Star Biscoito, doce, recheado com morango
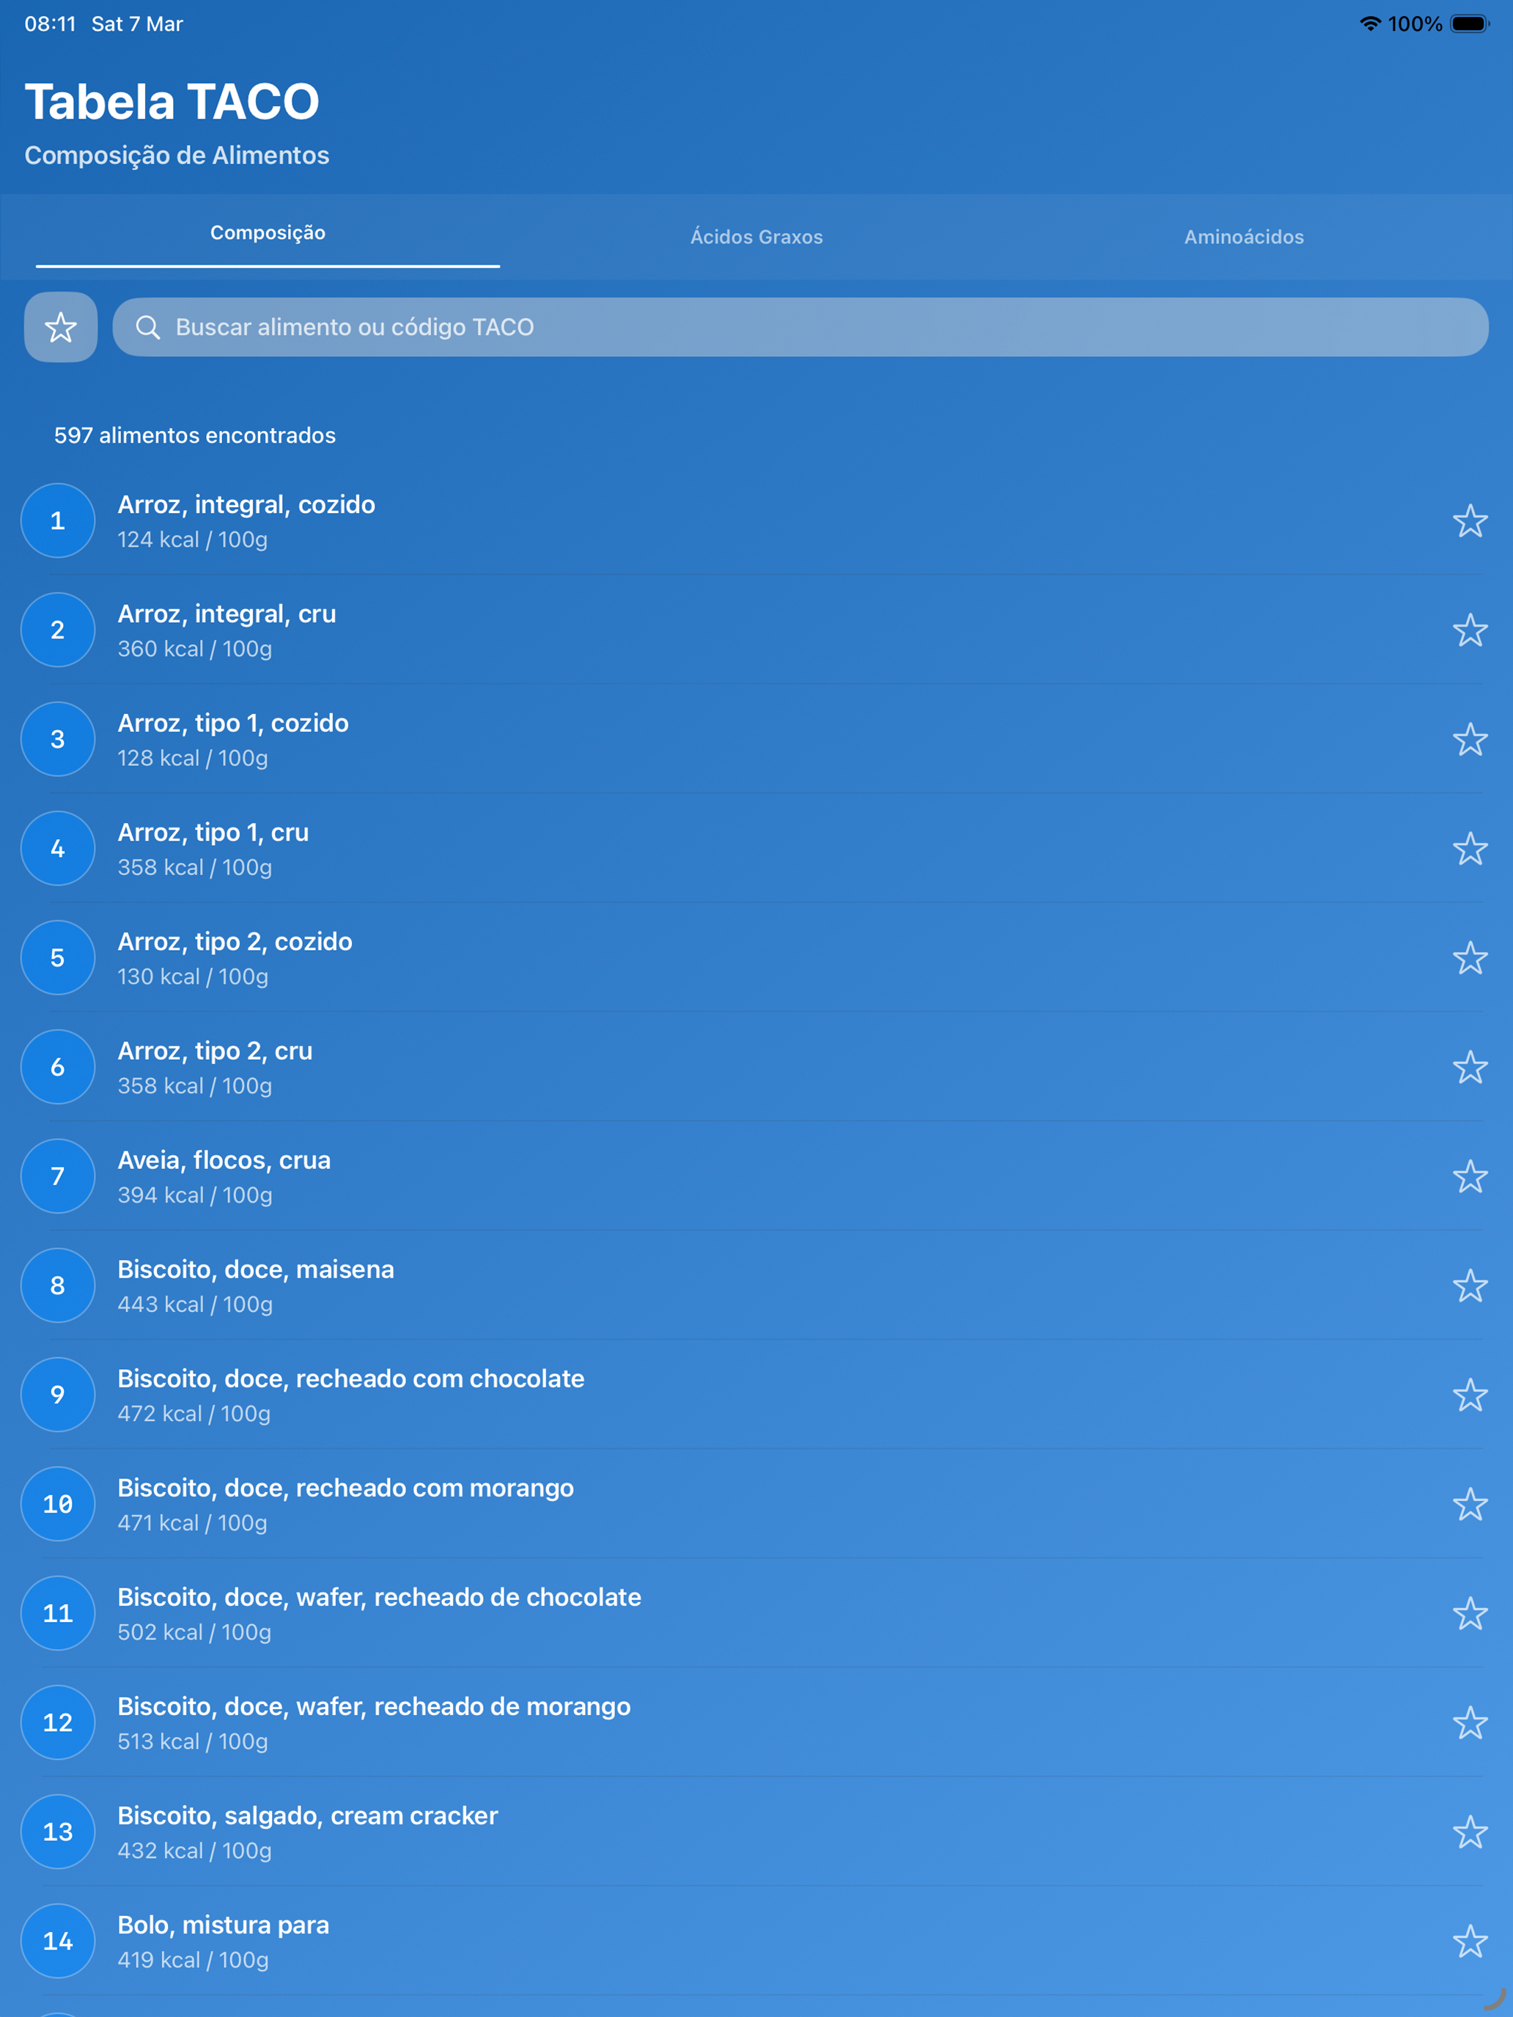The width and height of the screenshot is (1513, 2017). [x=1470, y=1505]
